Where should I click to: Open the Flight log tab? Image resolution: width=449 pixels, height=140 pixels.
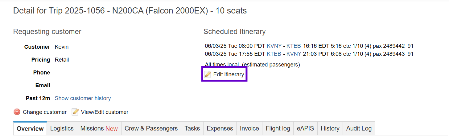tap(278, 128)
